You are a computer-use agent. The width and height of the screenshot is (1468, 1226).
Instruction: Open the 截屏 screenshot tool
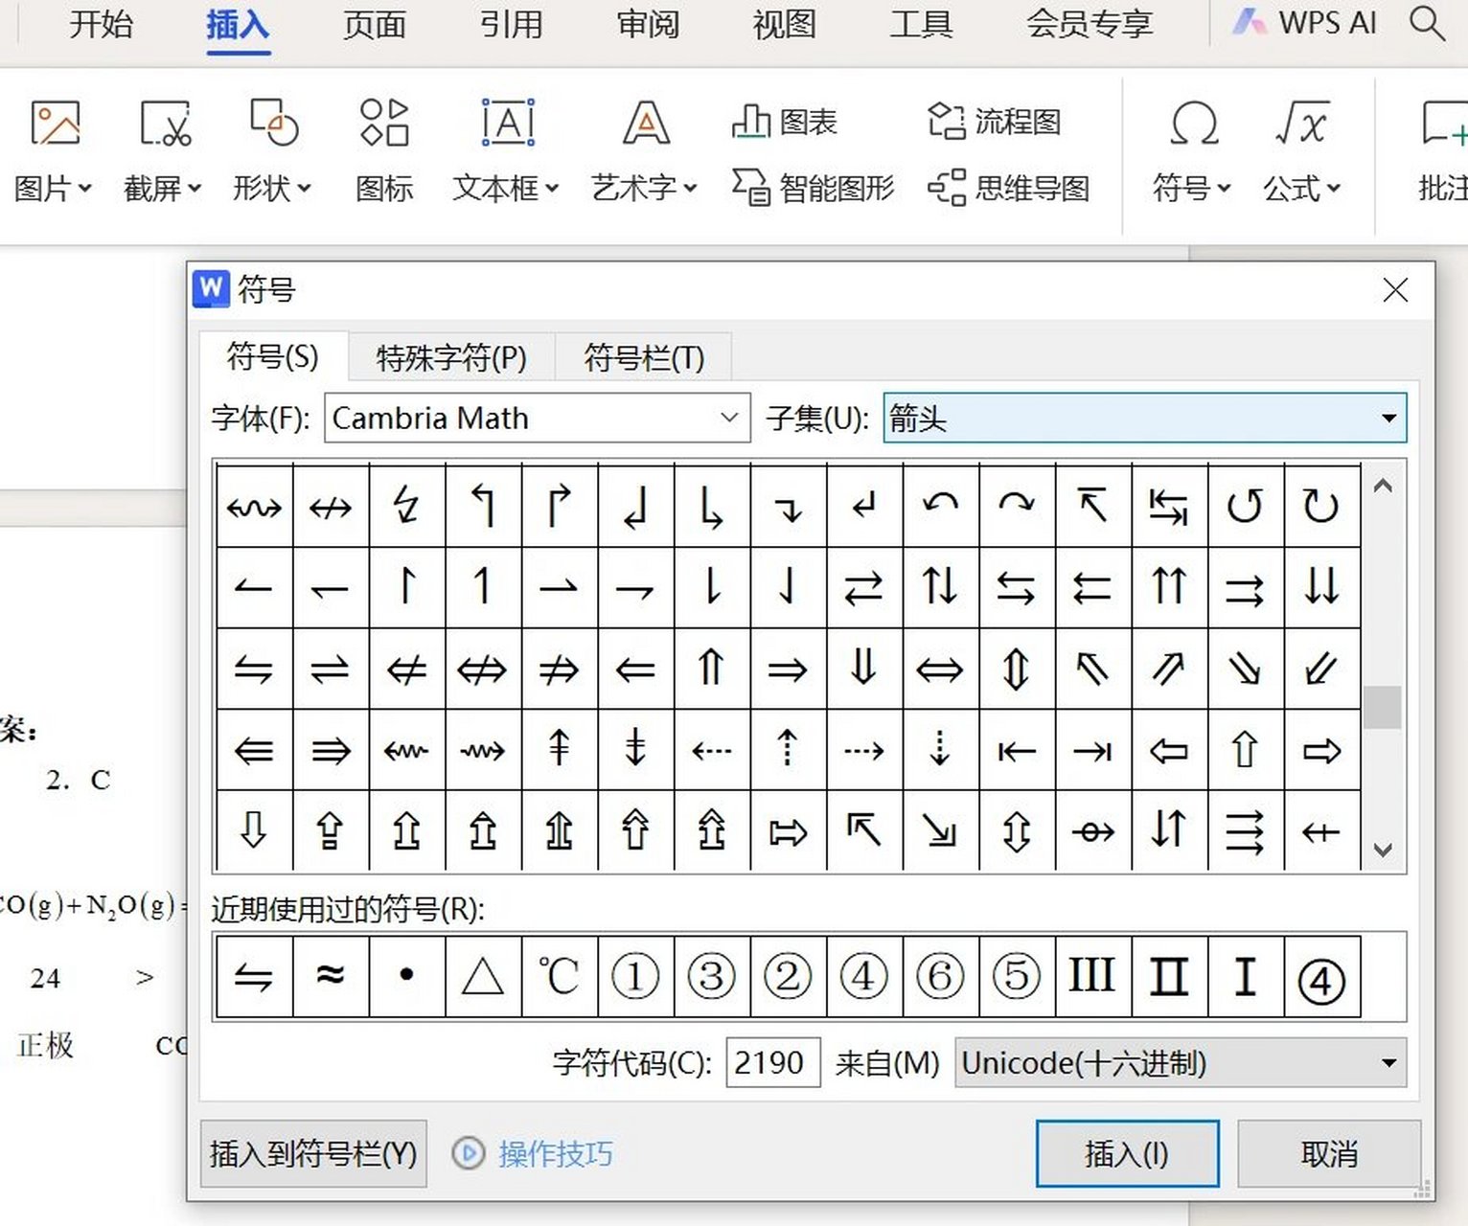point(163,148)
